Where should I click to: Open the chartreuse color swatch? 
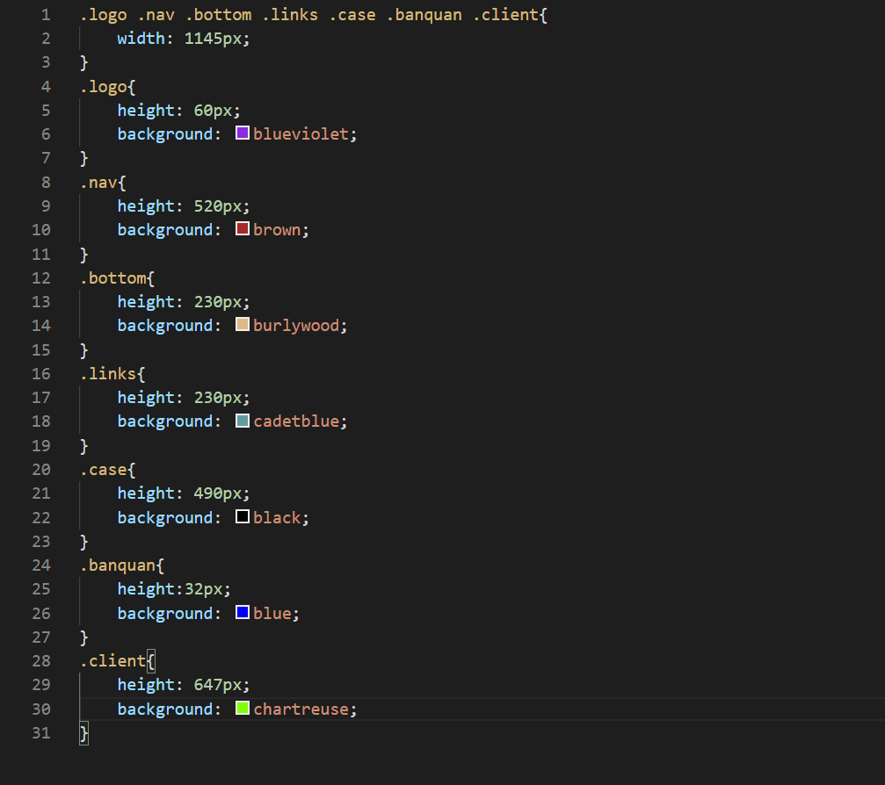tap(243, 709)
